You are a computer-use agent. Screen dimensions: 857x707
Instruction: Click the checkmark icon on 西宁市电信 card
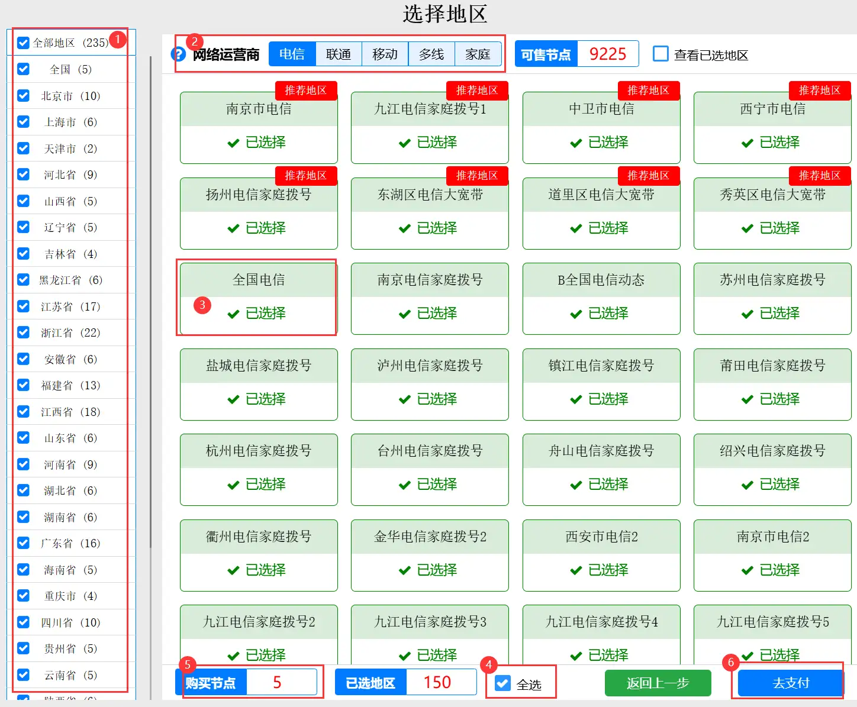(747, 143)
